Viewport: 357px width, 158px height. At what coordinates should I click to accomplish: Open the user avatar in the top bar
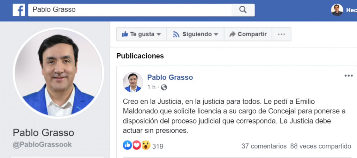pyautogui.click(x=337, y=10)
